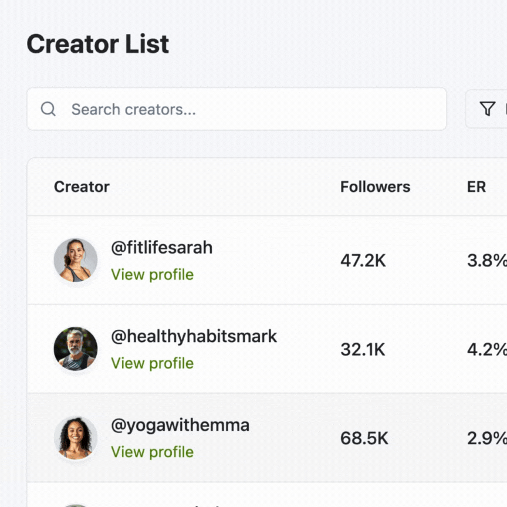
Task: Click @yogawithemma's avatar photo
Action: [x=76, y=438]
